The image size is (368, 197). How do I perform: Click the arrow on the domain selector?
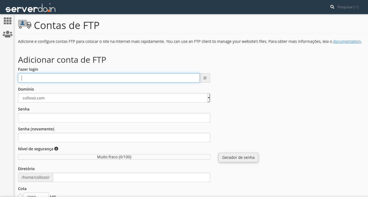tap(209, 98)
